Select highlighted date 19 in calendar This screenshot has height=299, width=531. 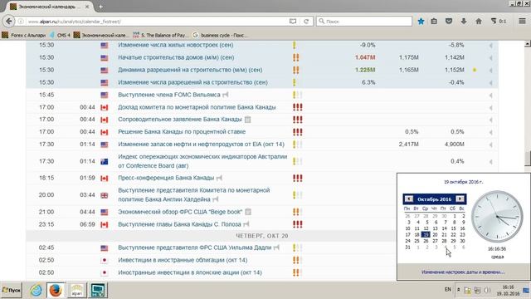click(x=426, y=234)
